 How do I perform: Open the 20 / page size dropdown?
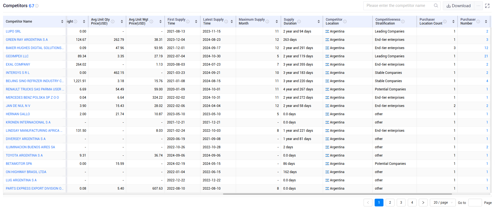443,203
